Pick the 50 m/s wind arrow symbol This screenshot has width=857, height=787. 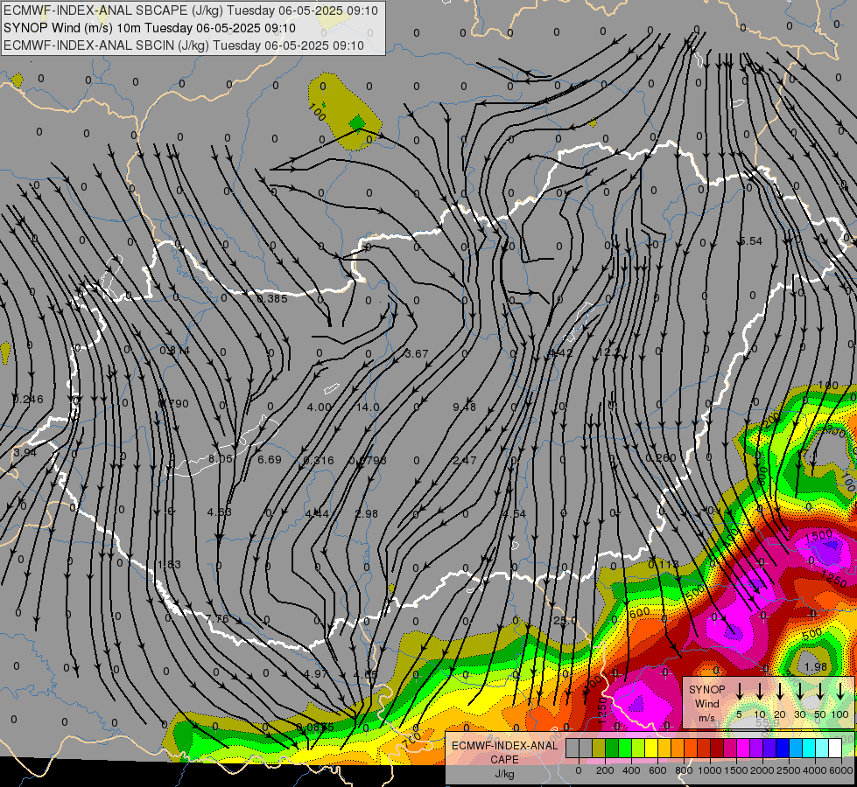pos(820,691)
